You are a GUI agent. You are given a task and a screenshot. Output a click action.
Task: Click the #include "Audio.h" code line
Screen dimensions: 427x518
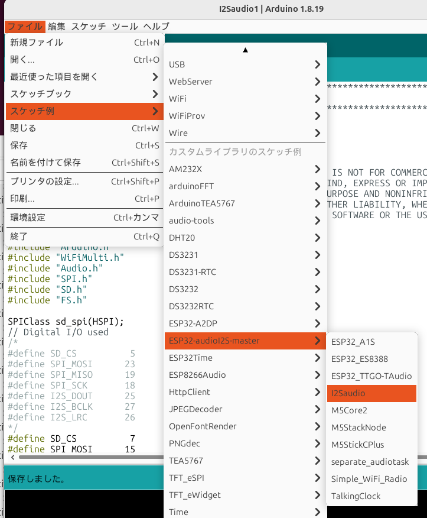[x=55, y=268]
